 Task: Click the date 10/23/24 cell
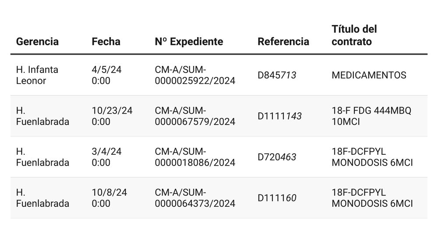pyautogui.click(x=112, y=116)
